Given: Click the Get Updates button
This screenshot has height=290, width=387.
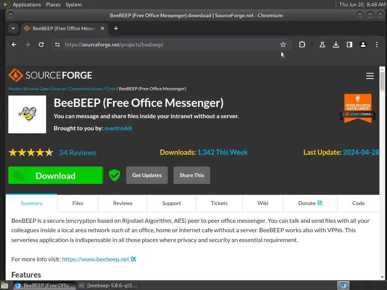Looking at the screenshot, I should point(147,175).
